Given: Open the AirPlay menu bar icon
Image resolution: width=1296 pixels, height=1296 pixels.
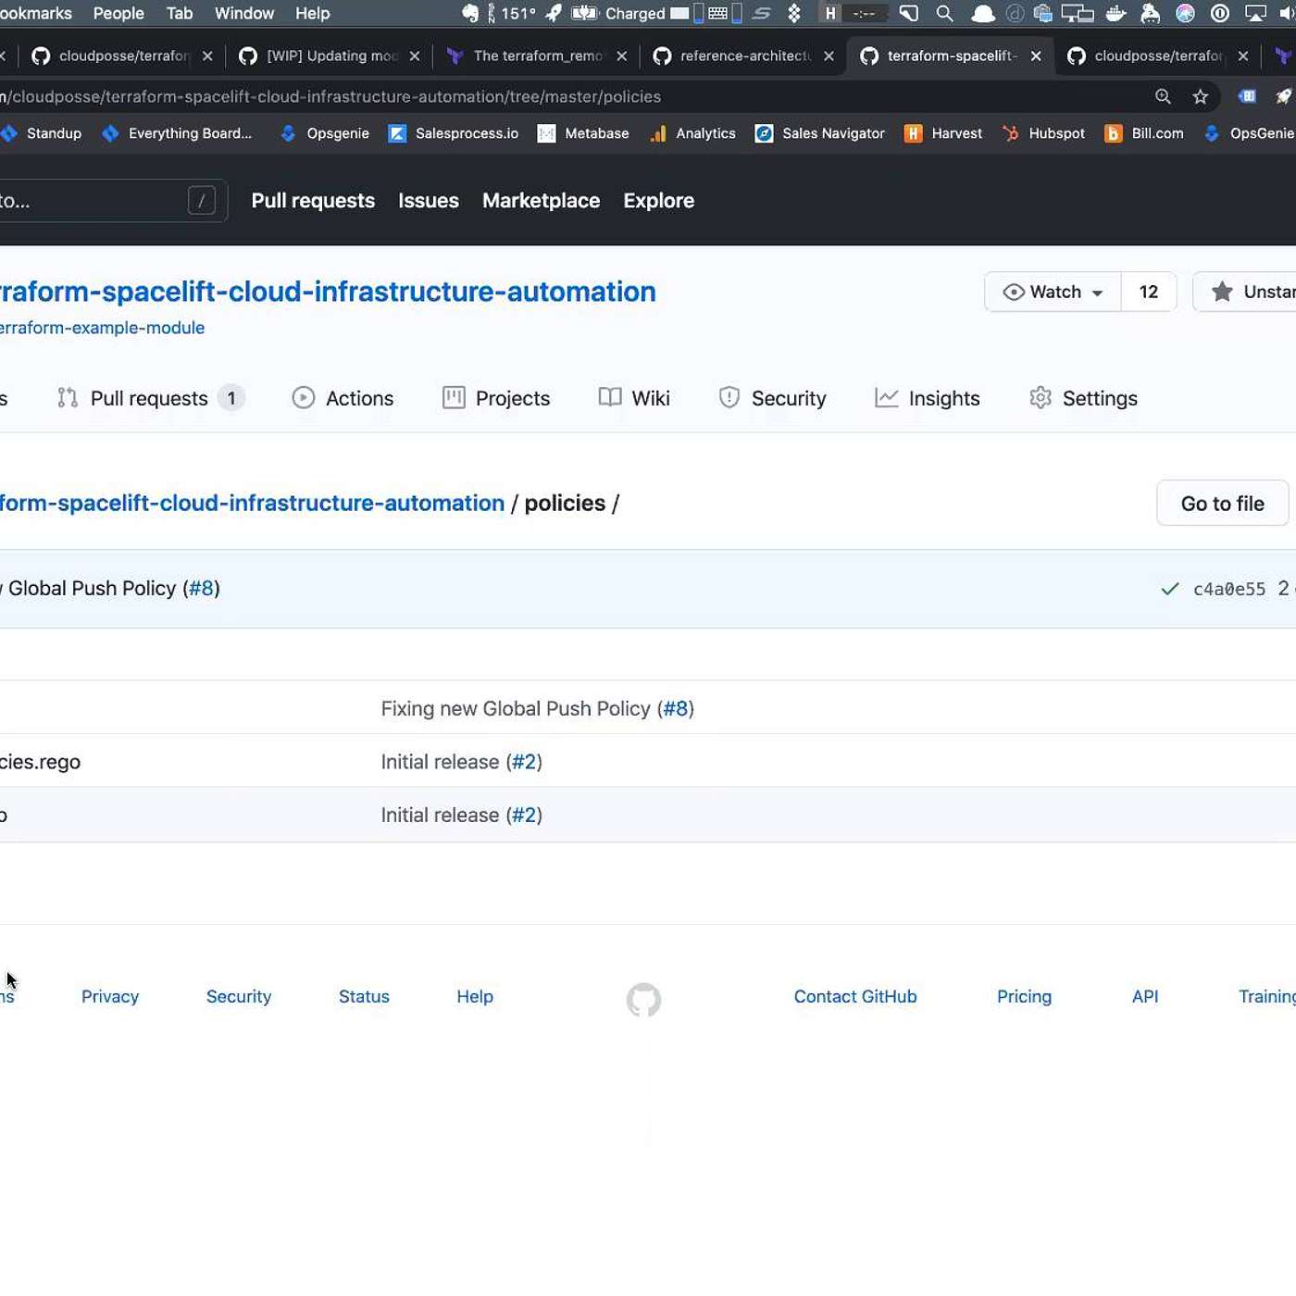Looking at the screenshot, I should (x=1255, y=13).
